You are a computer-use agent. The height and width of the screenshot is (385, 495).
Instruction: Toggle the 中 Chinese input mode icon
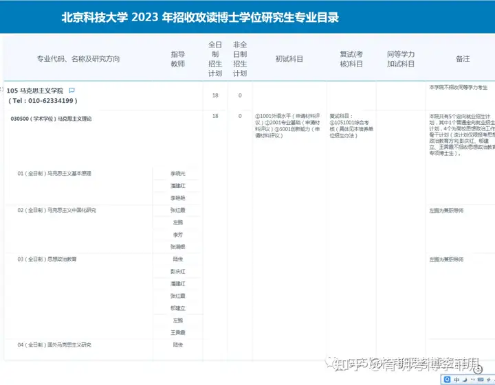tap(456, 380)
